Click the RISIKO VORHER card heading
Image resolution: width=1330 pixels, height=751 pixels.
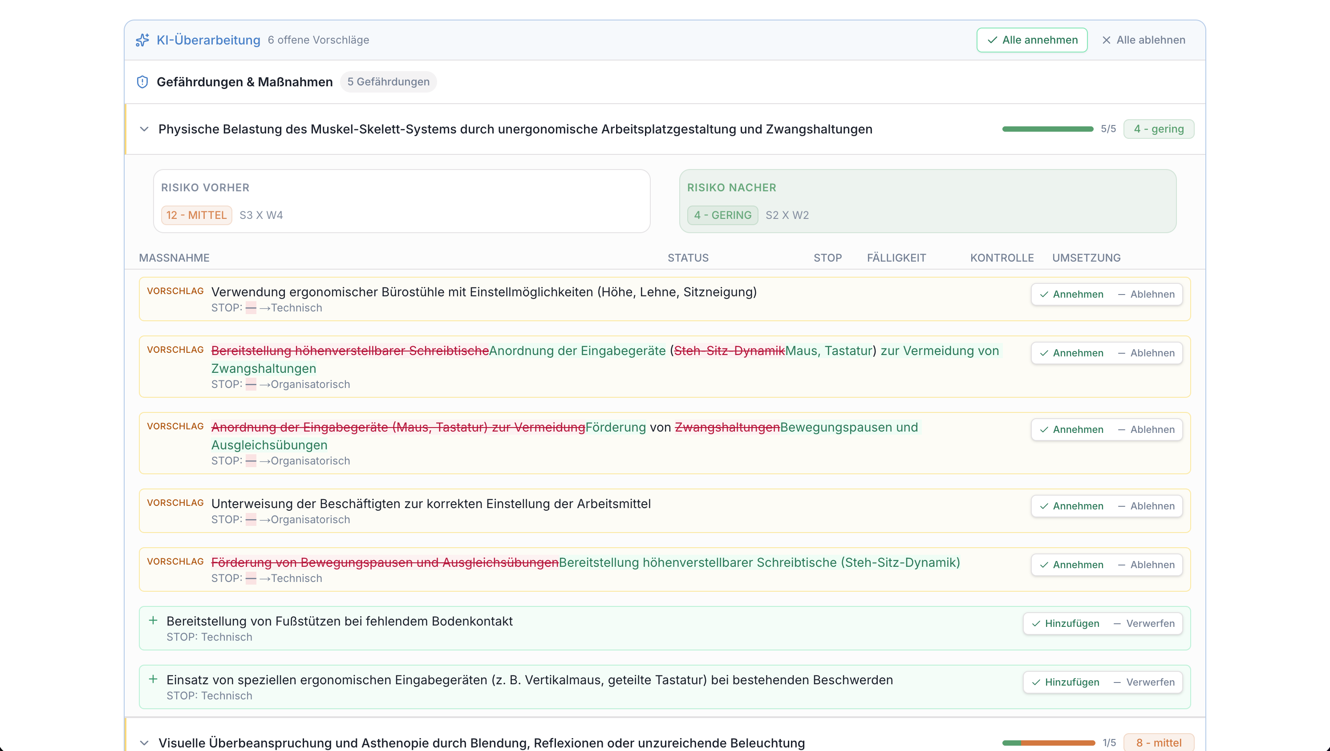(205, 187)
